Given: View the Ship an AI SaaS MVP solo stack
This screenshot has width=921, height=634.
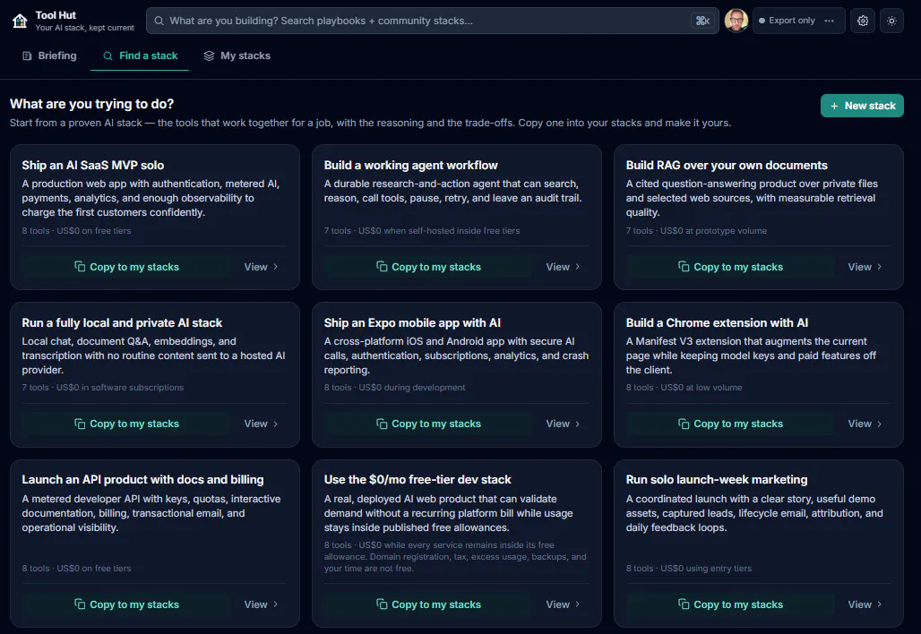Looking at the screenshot, I should pyautogui.click(x=261, y=267).
